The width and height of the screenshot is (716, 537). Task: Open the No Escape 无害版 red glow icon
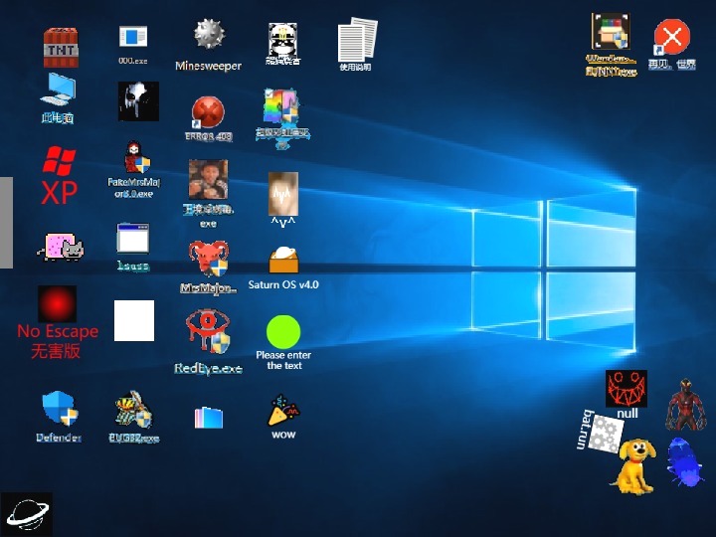[x=57, y=304]
